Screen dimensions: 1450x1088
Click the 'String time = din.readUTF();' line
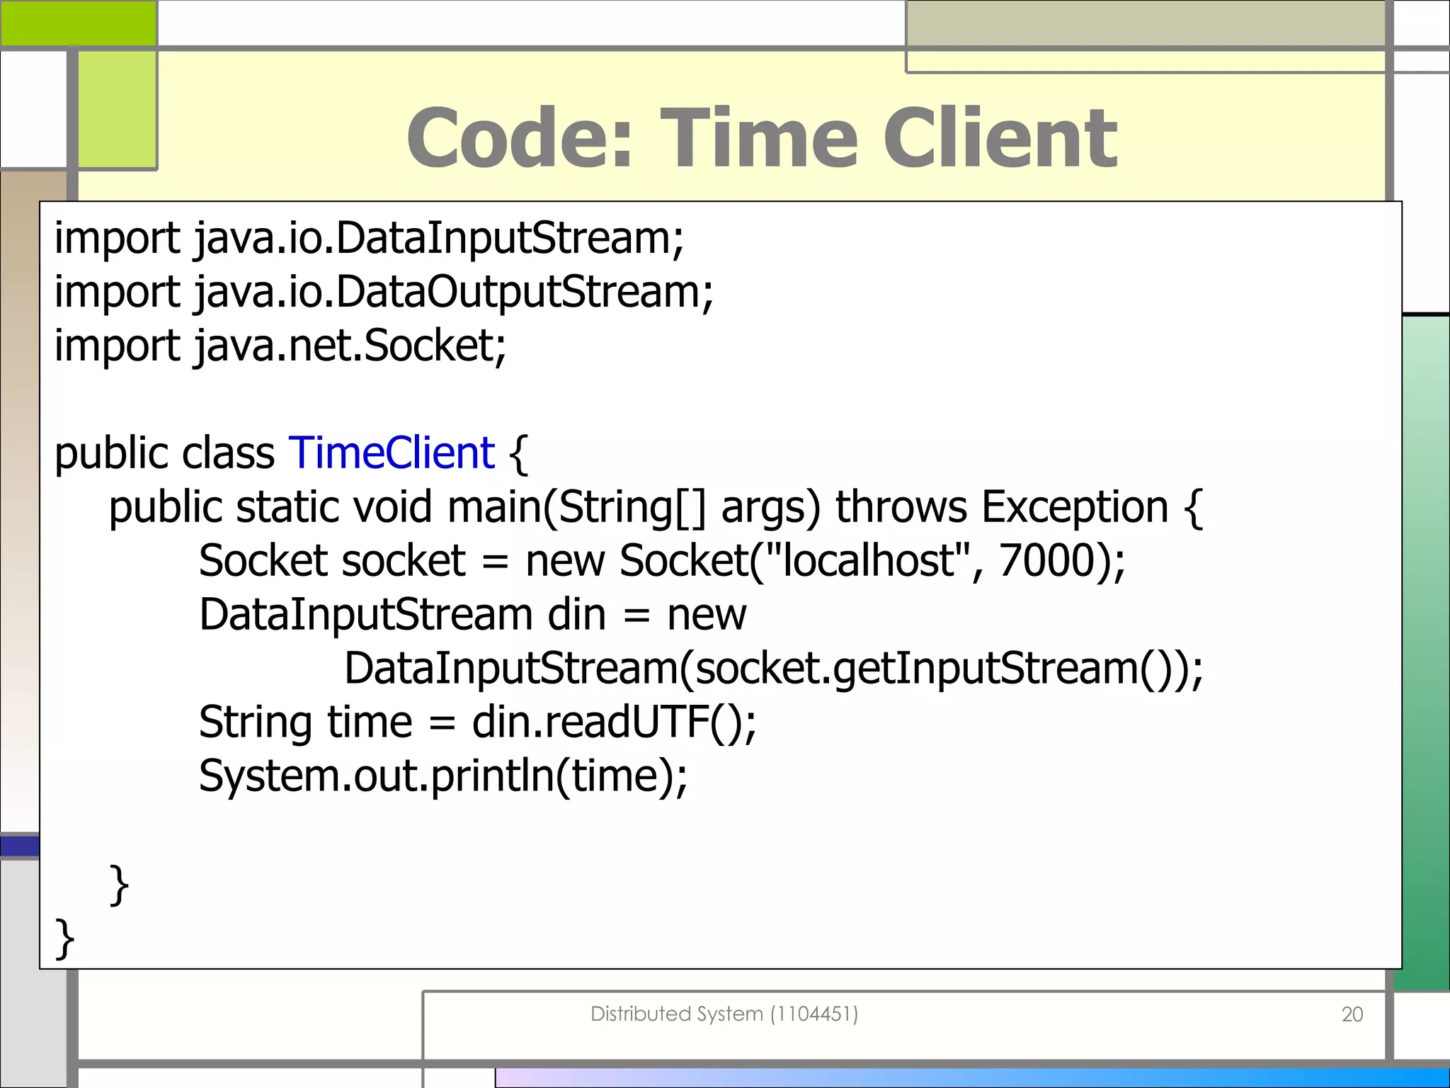[x=477, y=722]
